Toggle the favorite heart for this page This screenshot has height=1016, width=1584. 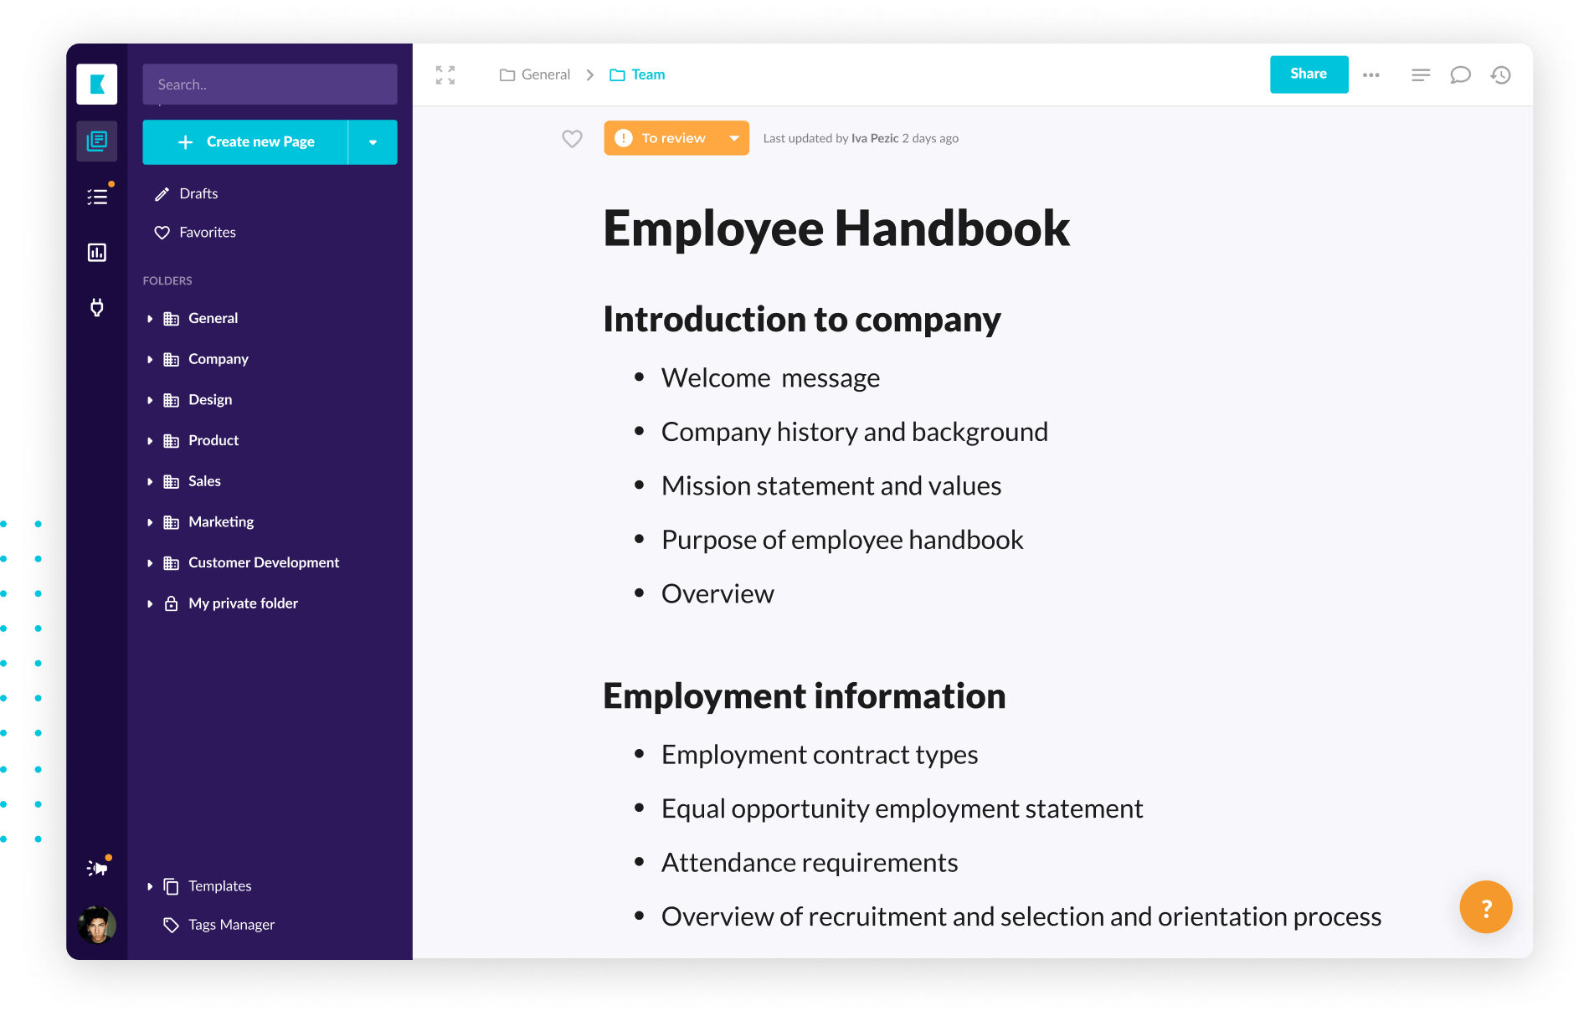(572, 139)
